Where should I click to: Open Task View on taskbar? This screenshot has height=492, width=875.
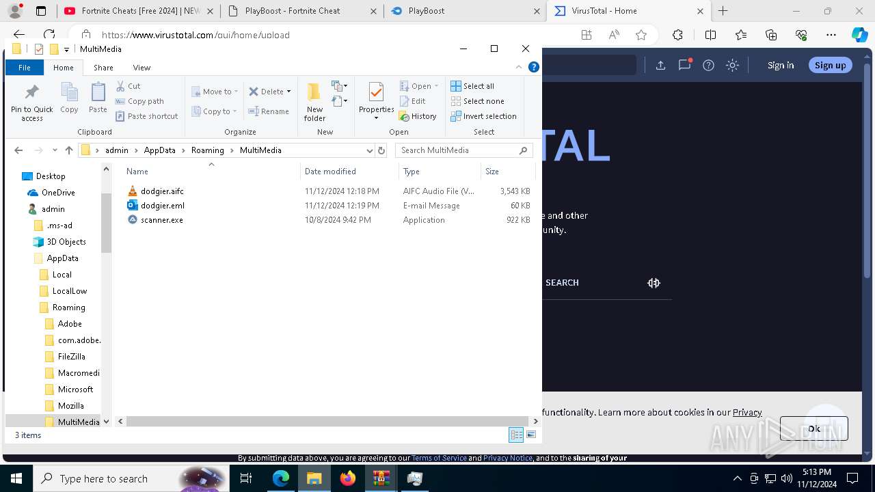tap(247, 478)
